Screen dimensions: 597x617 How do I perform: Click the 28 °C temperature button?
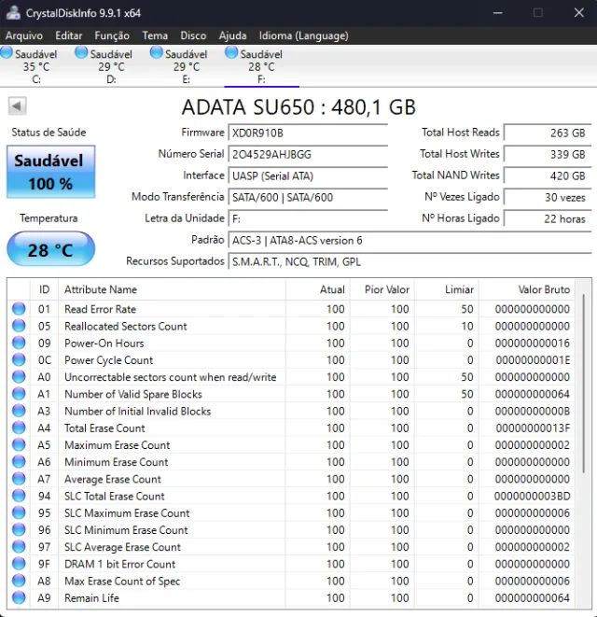(50, 248)
